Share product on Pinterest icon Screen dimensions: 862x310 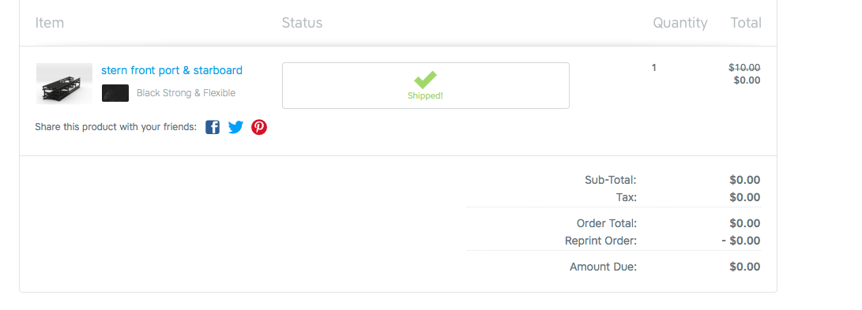click(x=259, y=127)
